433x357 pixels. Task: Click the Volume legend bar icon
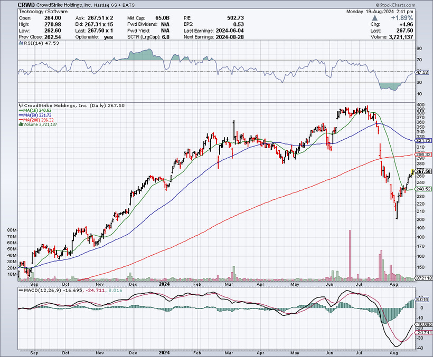[21, 124]
